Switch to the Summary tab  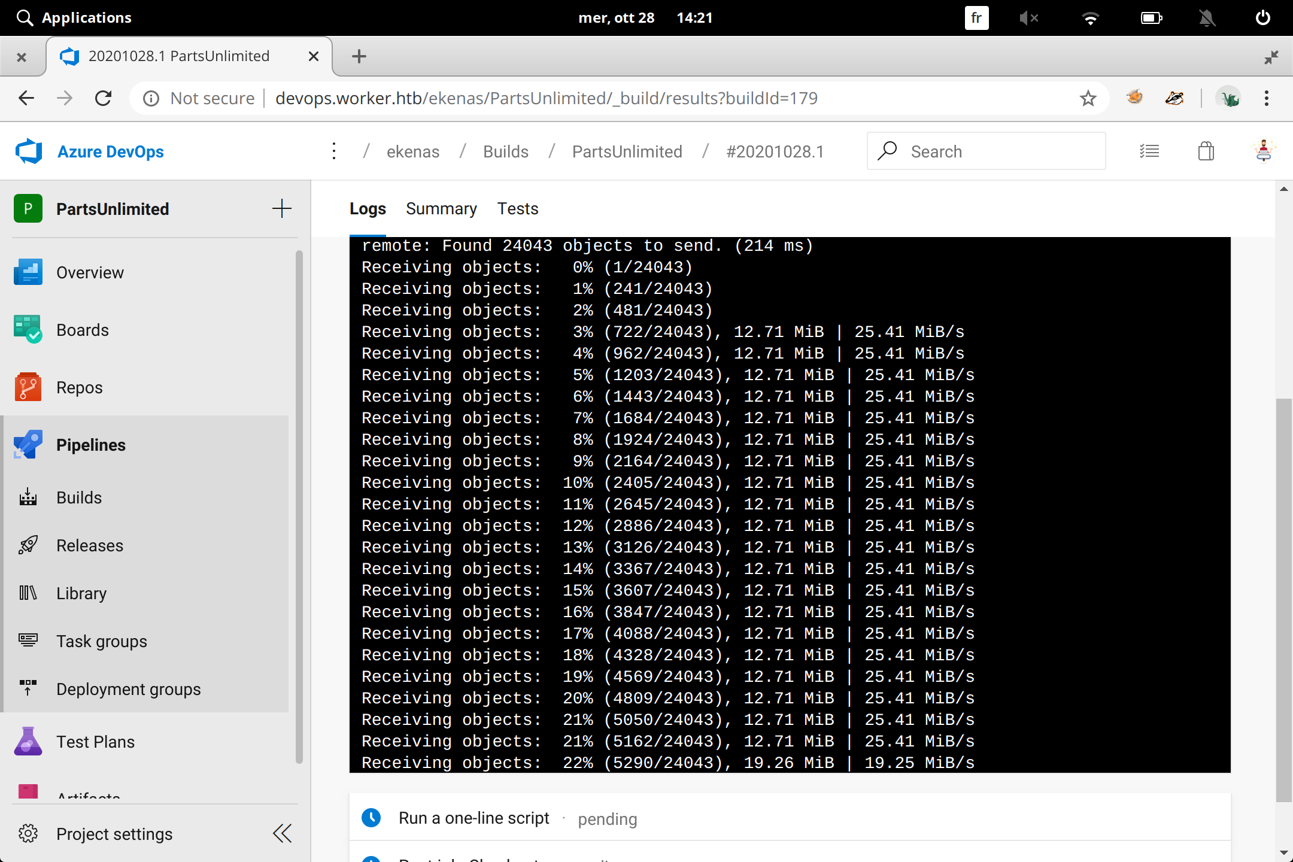coord(441,209)
